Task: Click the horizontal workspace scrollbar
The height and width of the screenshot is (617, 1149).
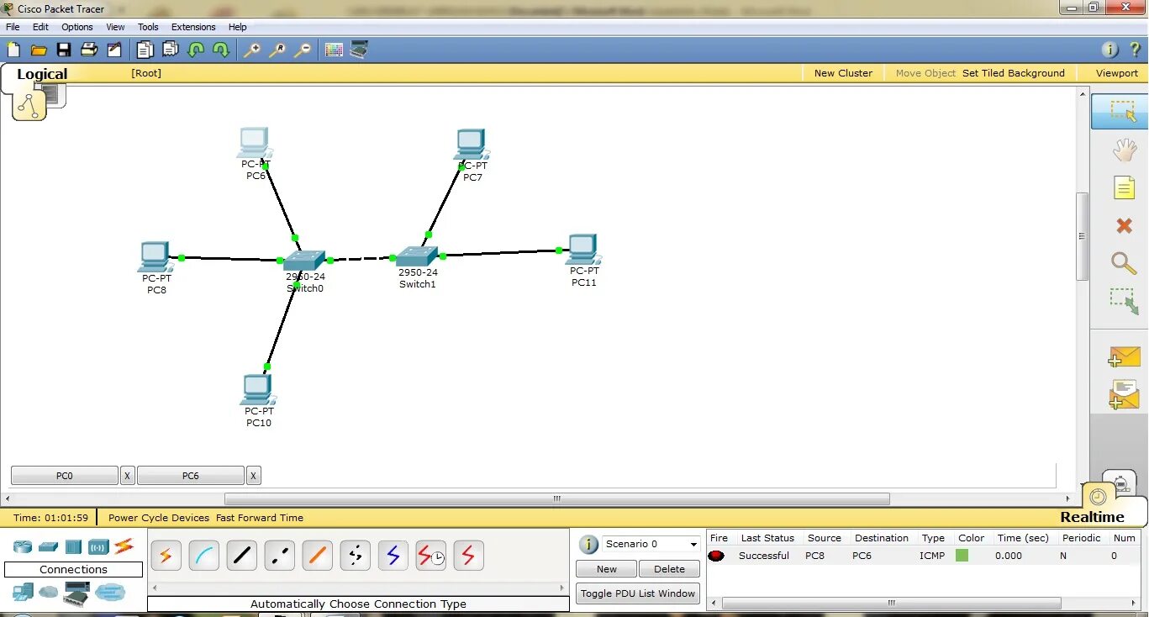Action: tap(556, 498)
